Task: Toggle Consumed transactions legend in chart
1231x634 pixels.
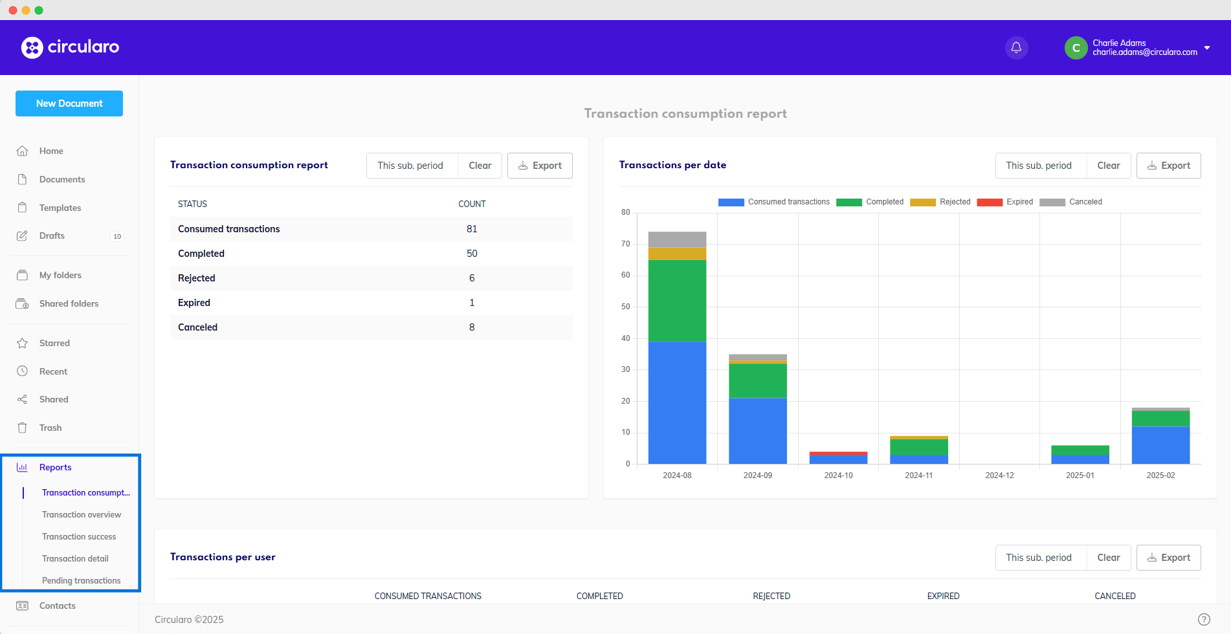Action: (x=774, y=202)
